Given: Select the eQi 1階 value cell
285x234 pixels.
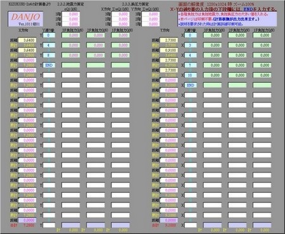Looking at the screenshot, I should 71,24.
